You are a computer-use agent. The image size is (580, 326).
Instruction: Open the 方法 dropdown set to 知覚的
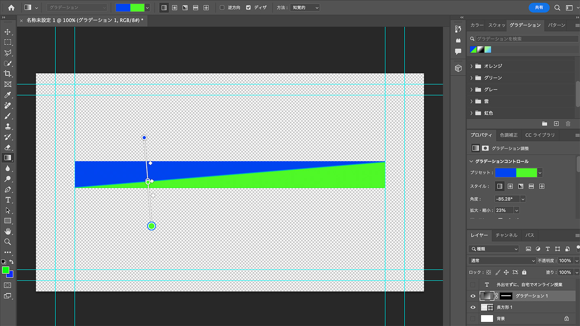point(305,7)
